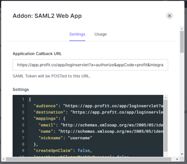187x164 pixels.
Task: Click the "email" mapping key
Action: (x=47, y=125)
